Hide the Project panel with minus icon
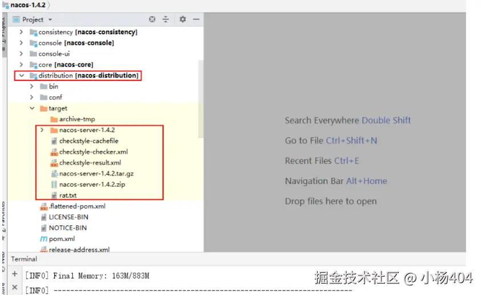This screenshot has width=482, height=295. click(196, 19)
